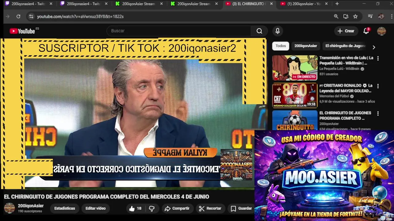Click the EN DIRECTO live badge
This screenshot has height=221, width=394.
[x=304, y=77]
